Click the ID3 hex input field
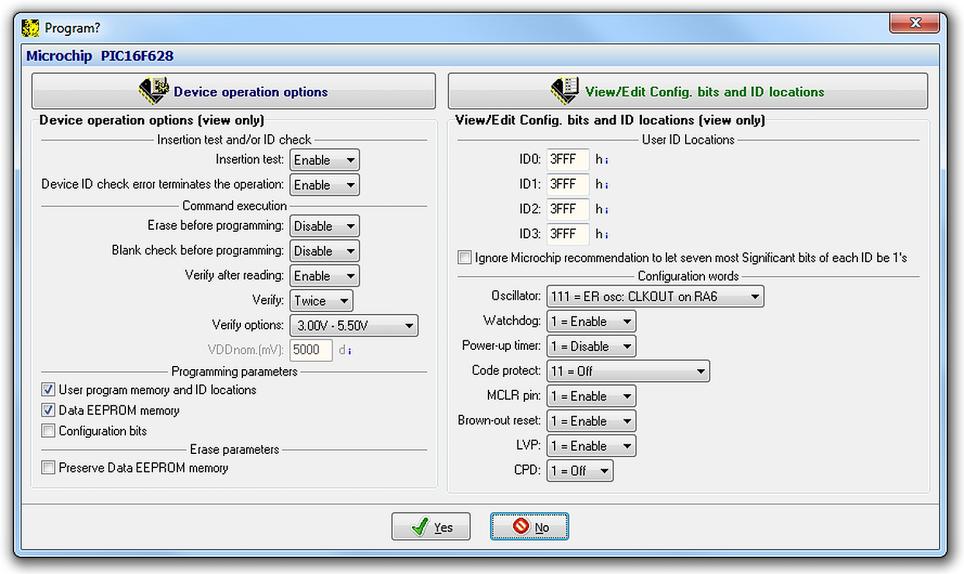Screen dimensions: 964x574 click(567, 234)
